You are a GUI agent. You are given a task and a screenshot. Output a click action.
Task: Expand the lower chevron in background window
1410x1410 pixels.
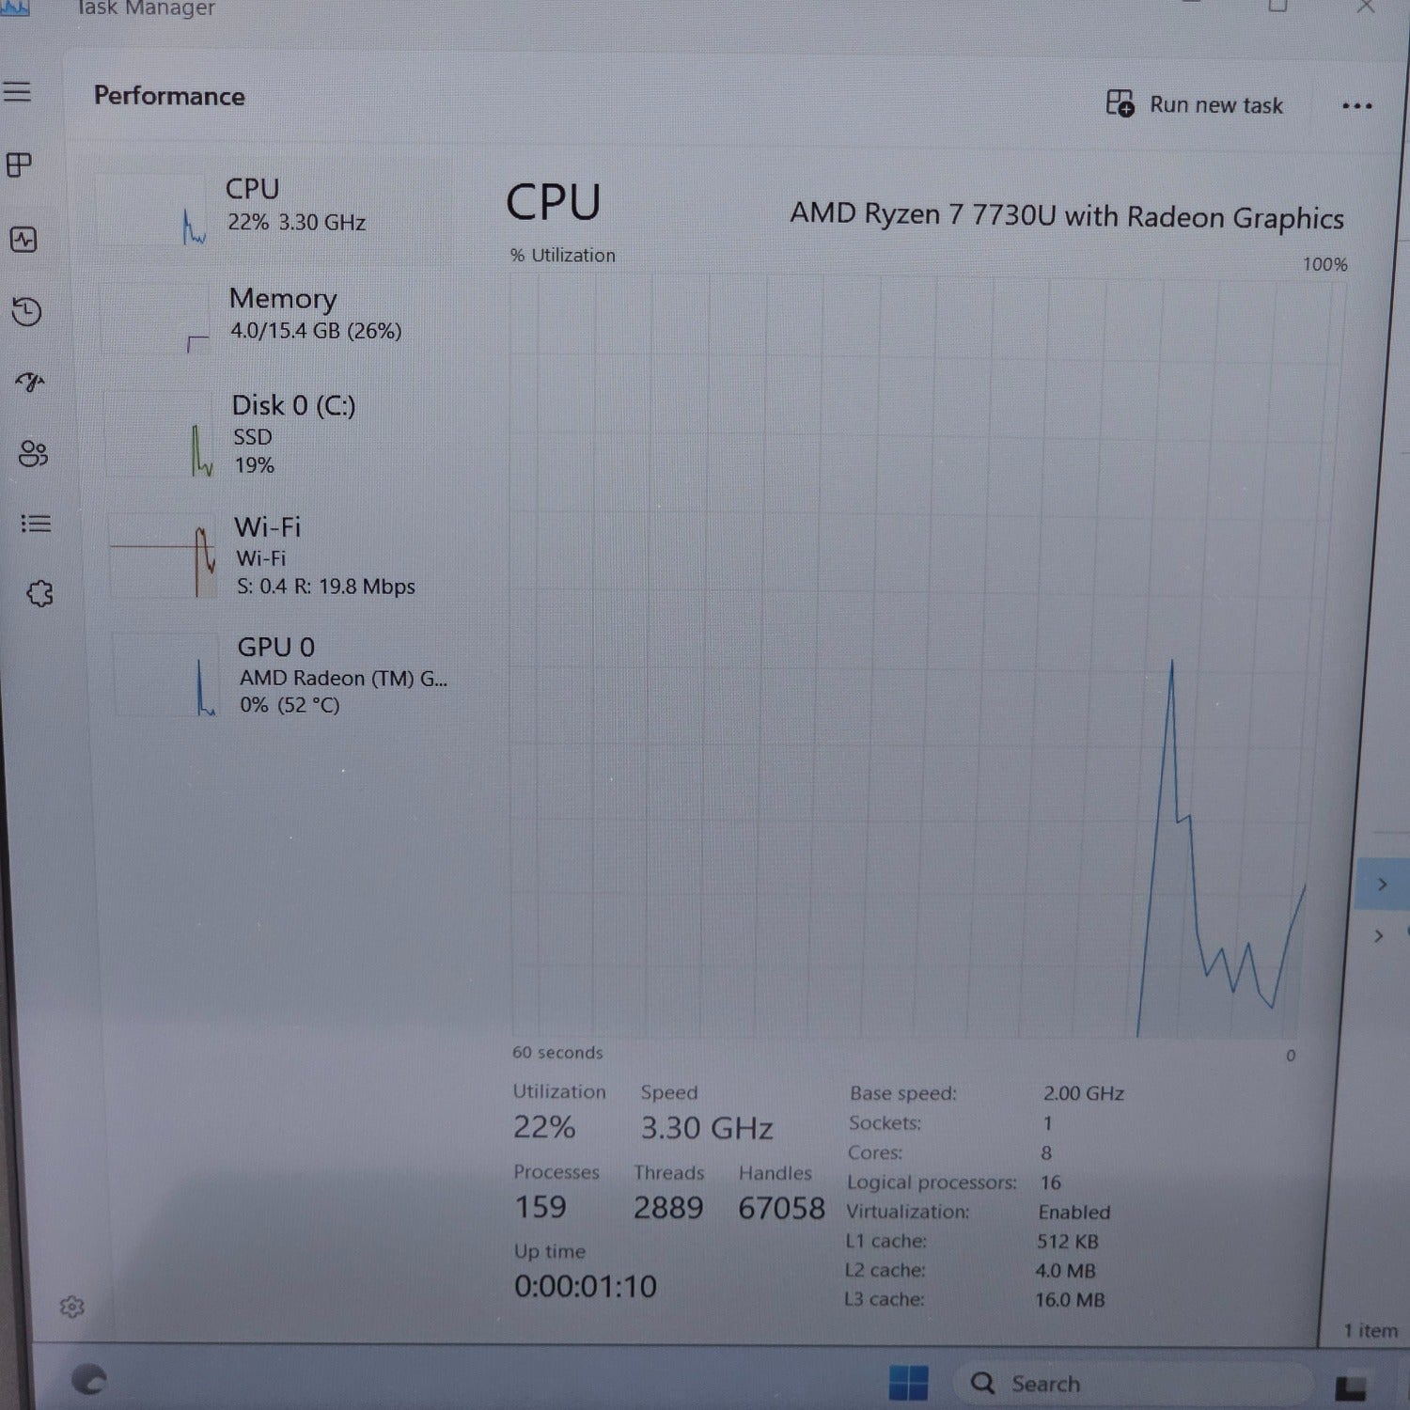(x=1378, y=936)
